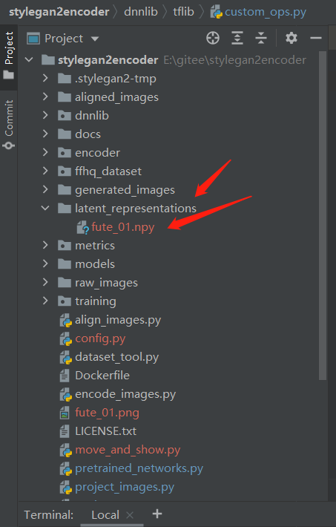Collapse the stylegan2encoder root node
The image size is (336, 527).
[29, 60]
